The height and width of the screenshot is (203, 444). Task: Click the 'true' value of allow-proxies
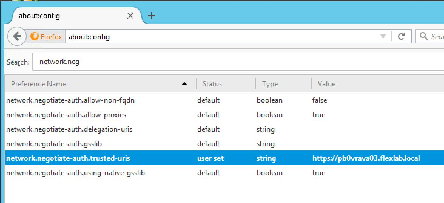[x=319, y=115]
